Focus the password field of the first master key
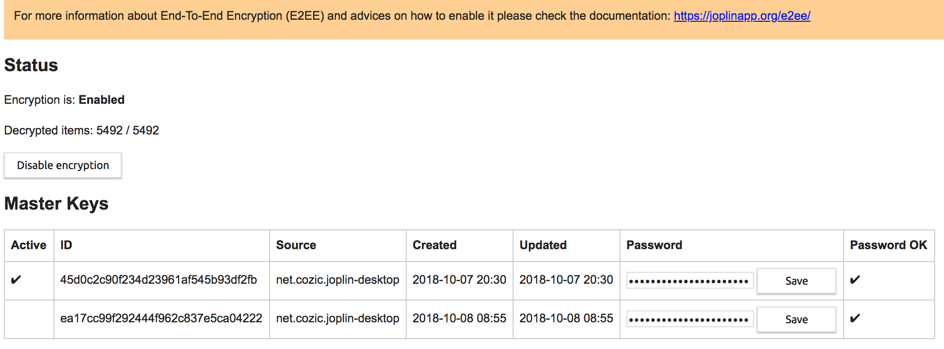 click(x=690, y=280)
